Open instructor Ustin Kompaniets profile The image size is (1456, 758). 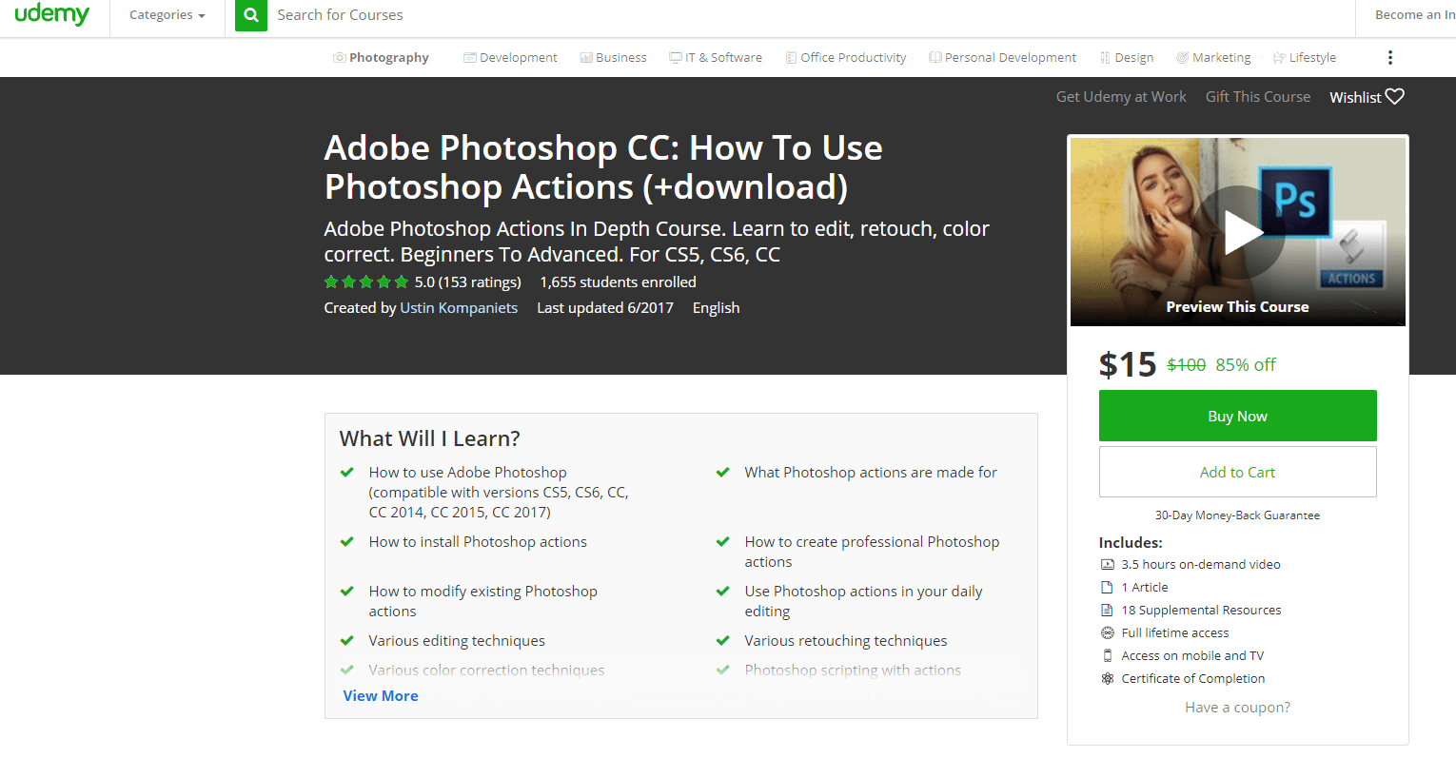pyautogui.click(x=459, y=308)
